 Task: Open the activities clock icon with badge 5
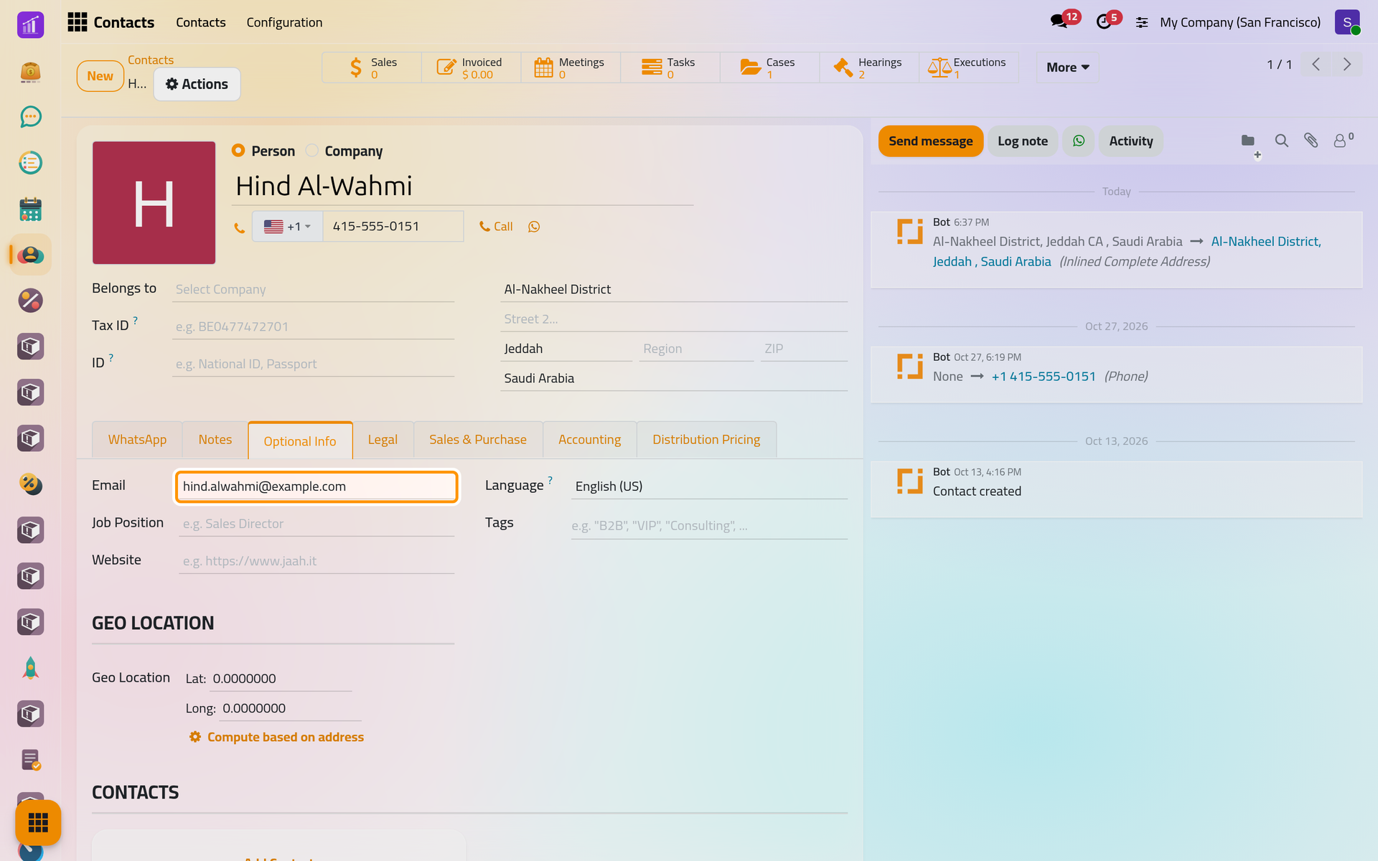pos(1104,22)
